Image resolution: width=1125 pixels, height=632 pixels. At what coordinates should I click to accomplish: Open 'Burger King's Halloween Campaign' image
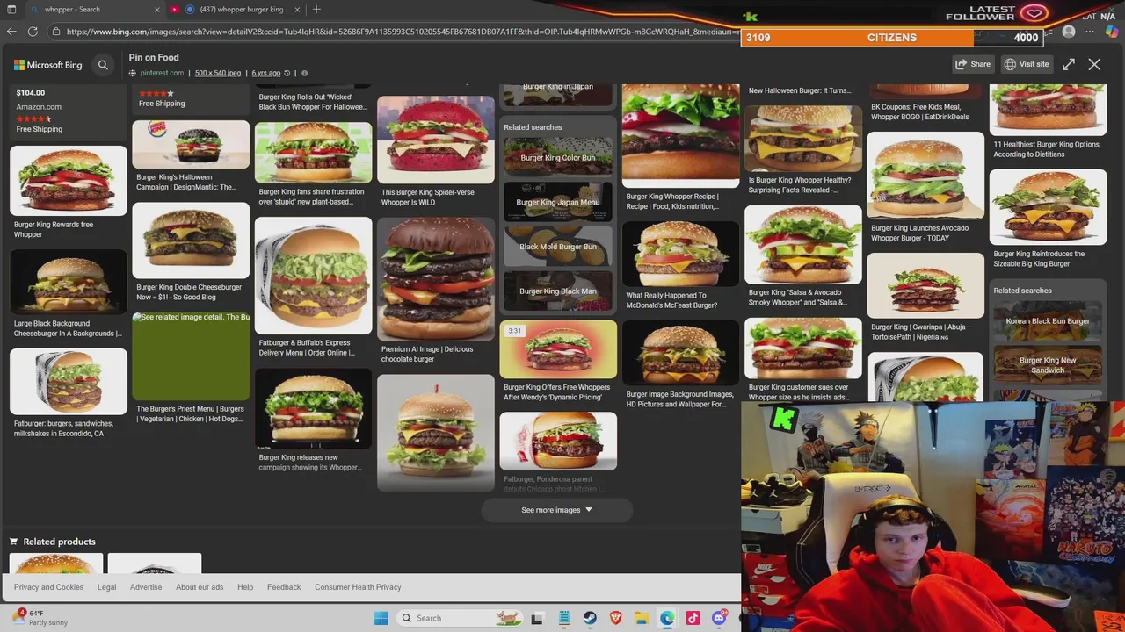tap(191, 144)
